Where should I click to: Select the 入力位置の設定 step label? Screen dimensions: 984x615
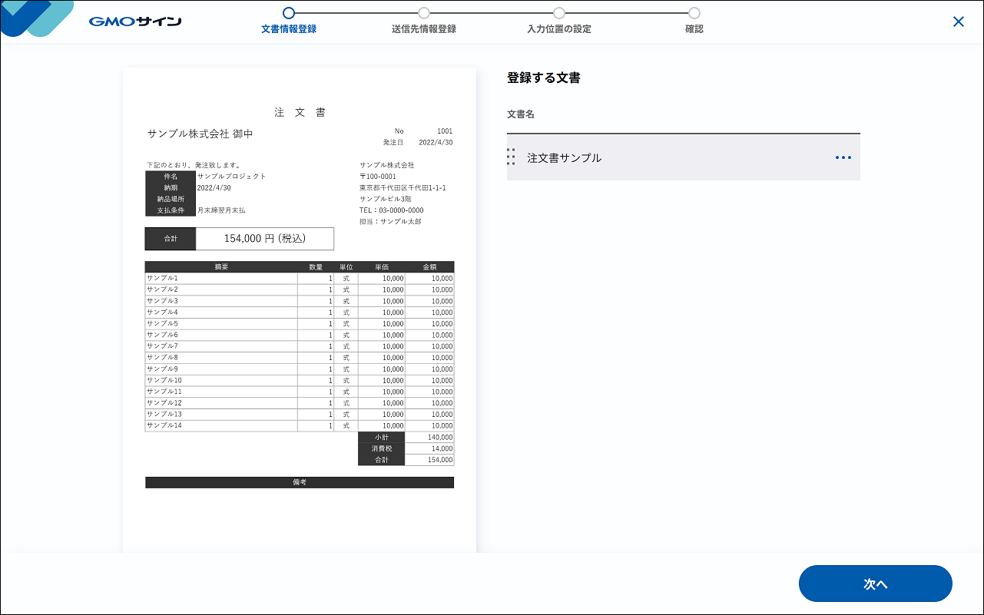[x=559, y=29]
